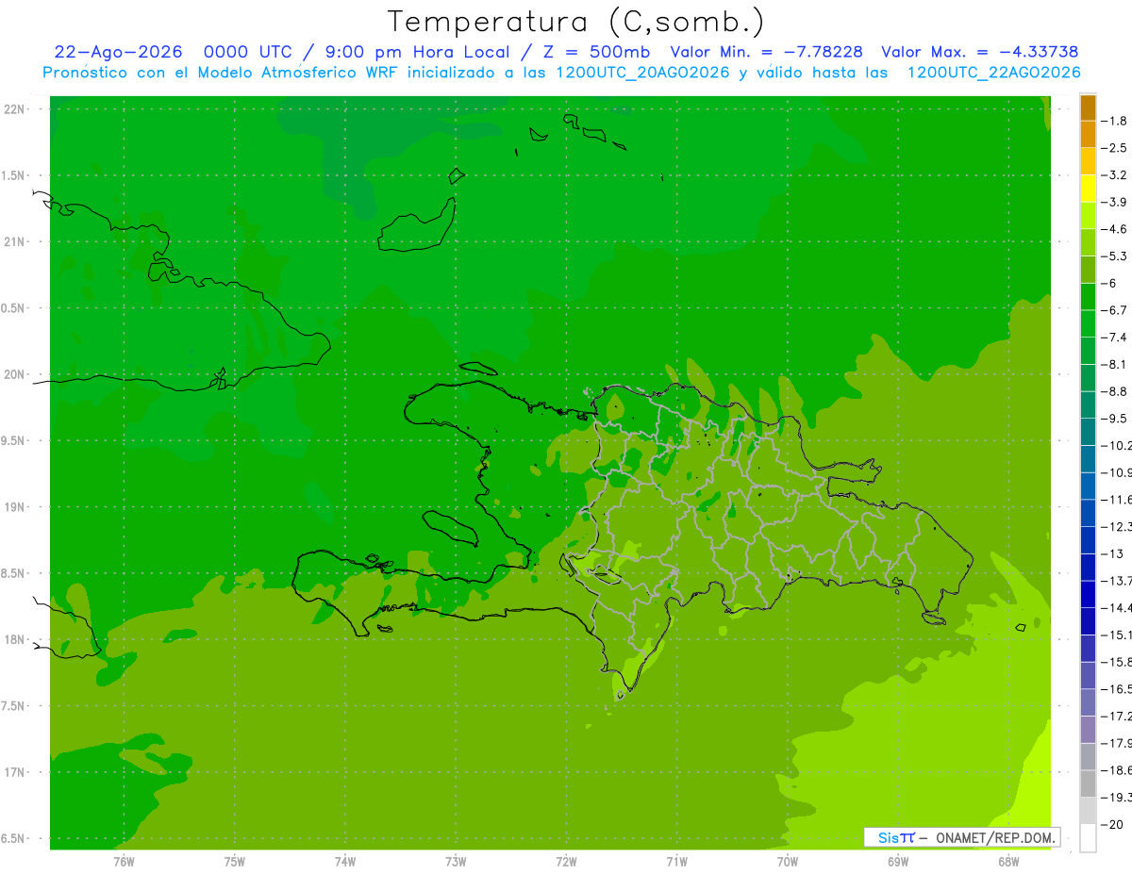Click the "73W" longitude axis label
Viewport: 1132px width, 874px height.
click(x=456, y=862)
